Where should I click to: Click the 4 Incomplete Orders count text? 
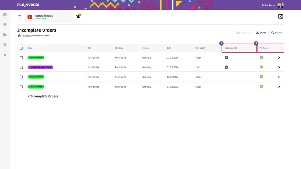coord(43,96)
